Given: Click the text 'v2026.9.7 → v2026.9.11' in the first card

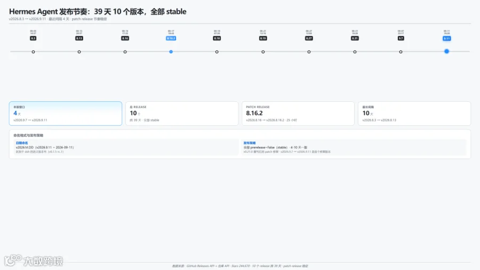Looking at the screenshot, I should [x=30, y=120].
